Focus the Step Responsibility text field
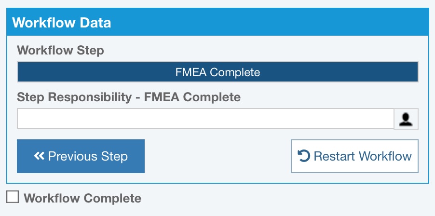The height and width of the screenshot is (216, 435). coord(205,119)
